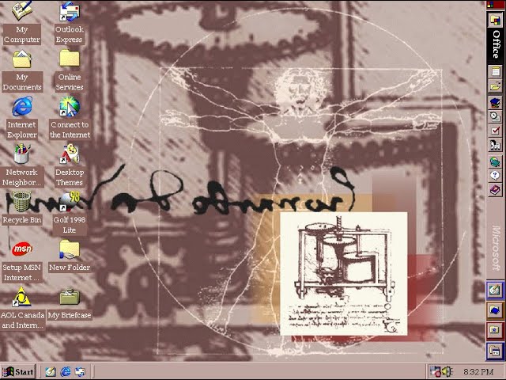Select the Connect to the Internet icon

(70, 106)
